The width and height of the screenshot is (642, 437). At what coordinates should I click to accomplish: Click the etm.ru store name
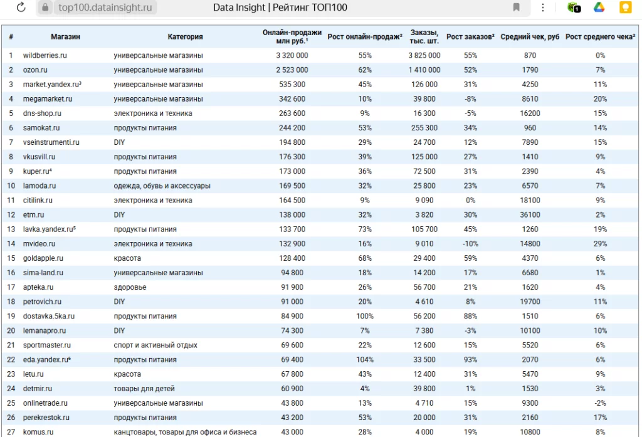click(34, 214)
